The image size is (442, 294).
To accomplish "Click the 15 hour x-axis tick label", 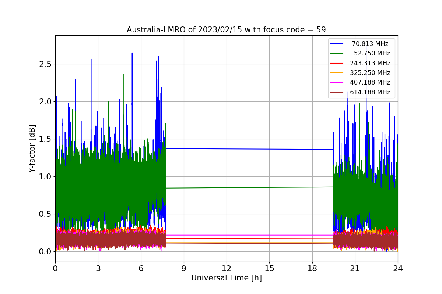I will [x=269, y=269].
